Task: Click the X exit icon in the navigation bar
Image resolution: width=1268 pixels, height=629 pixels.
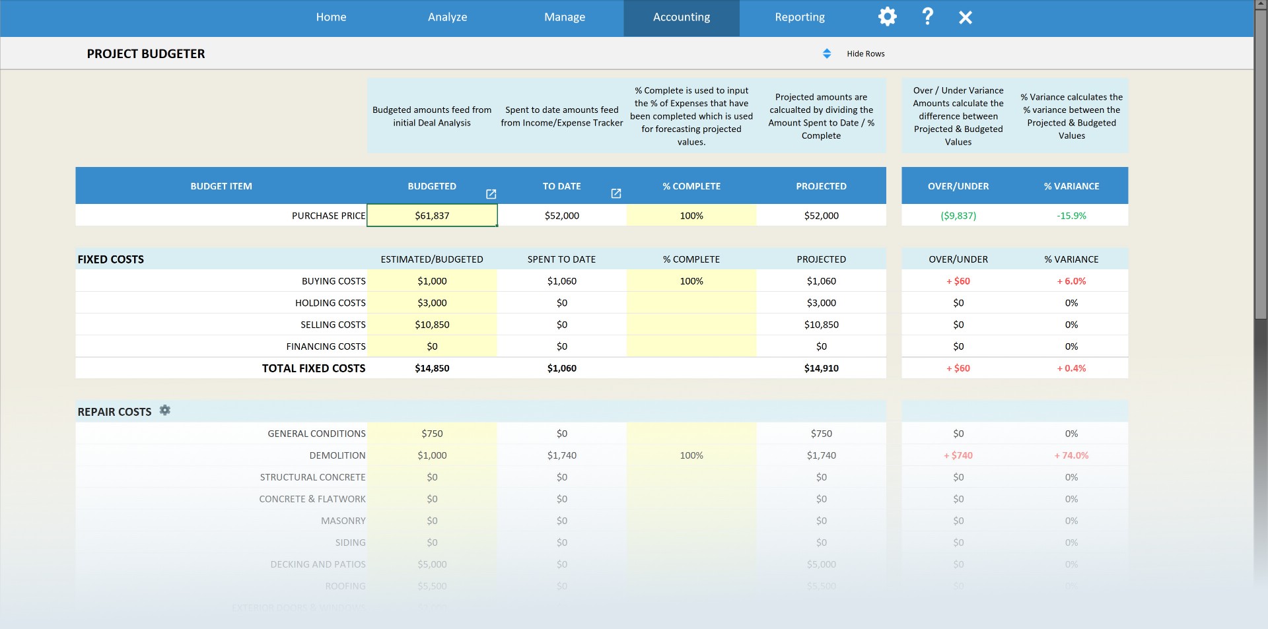Action: (x=966, y=17)
